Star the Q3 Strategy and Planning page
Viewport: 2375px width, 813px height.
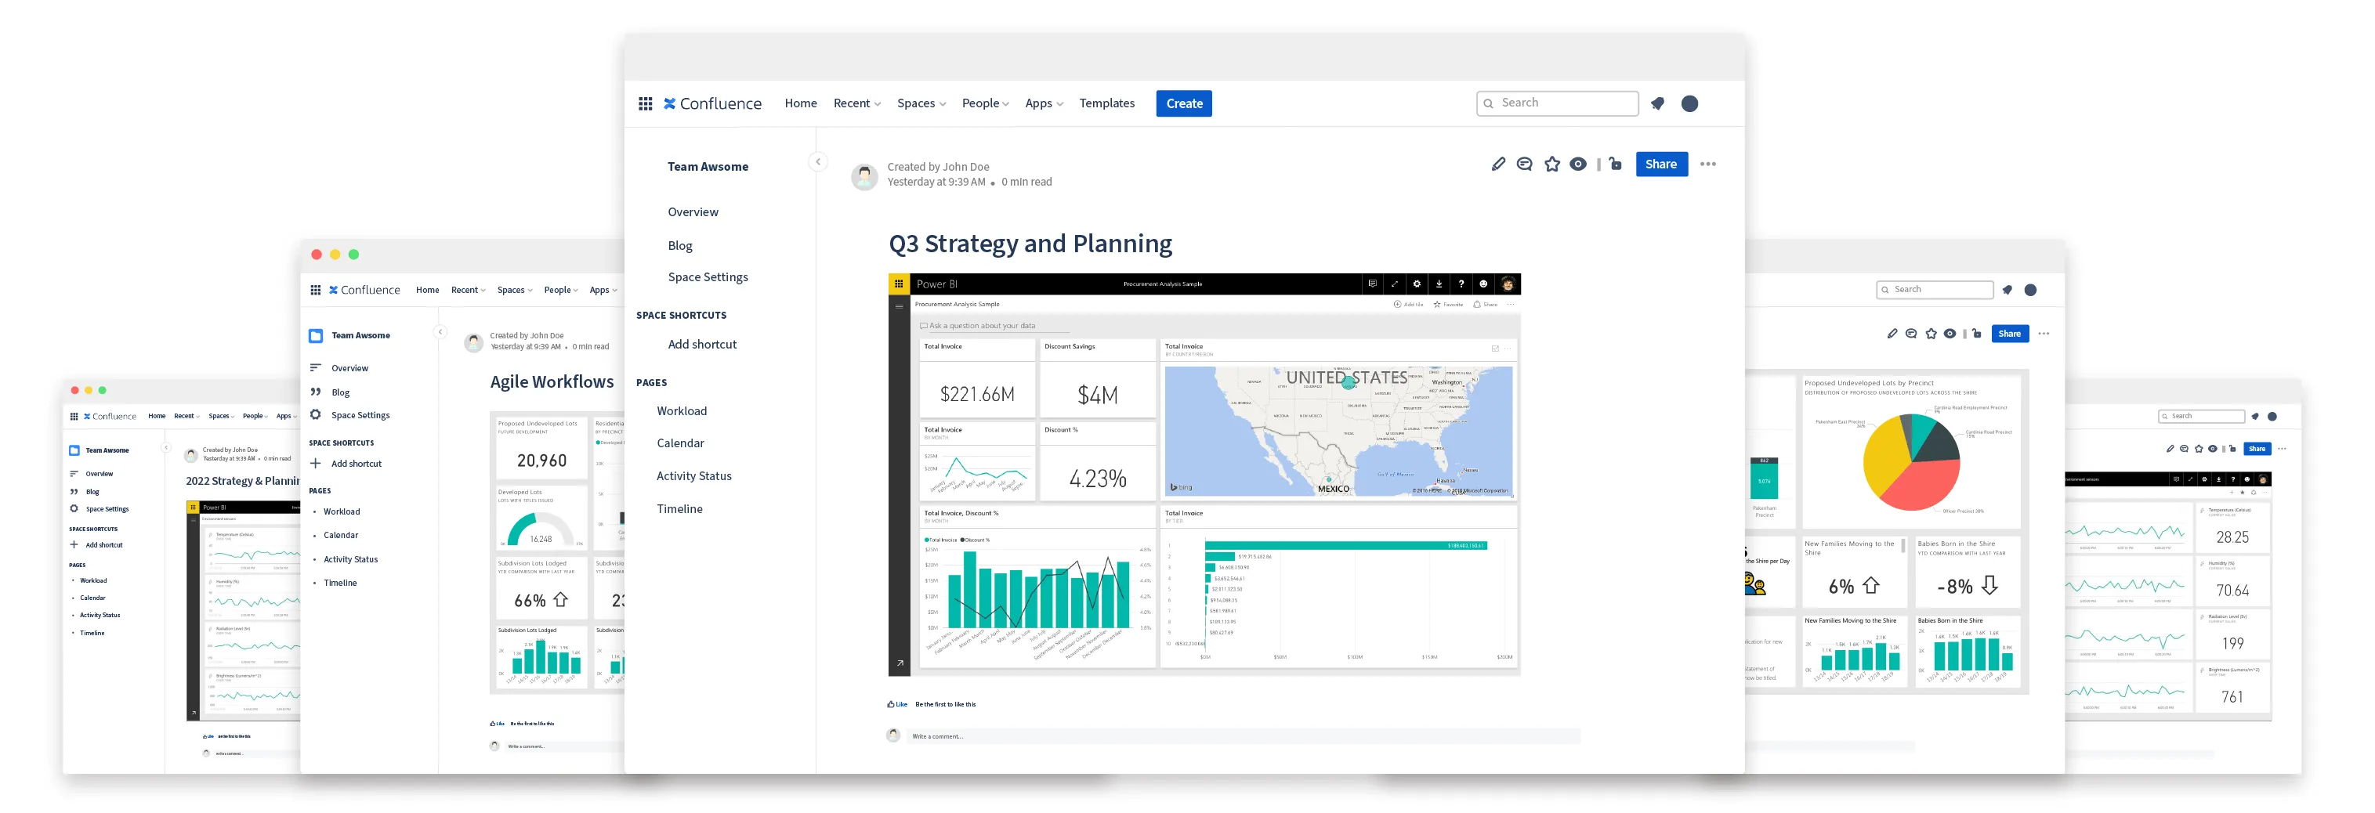click(1552, 164)
